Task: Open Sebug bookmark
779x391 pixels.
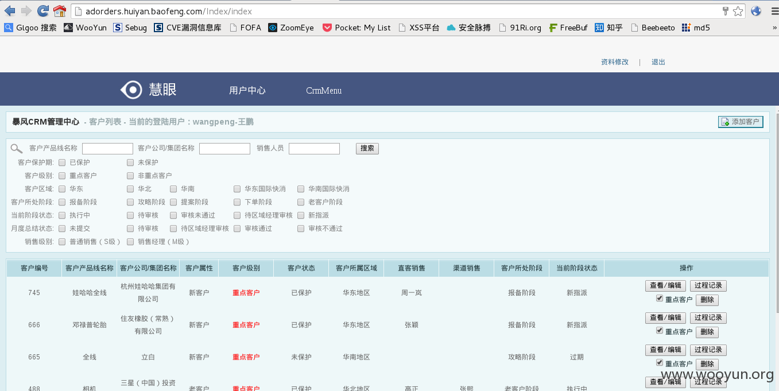Action: [130, 27]
